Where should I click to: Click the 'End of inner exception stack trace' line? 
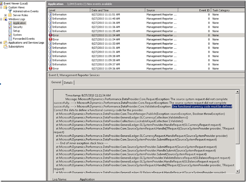(82, 143)
